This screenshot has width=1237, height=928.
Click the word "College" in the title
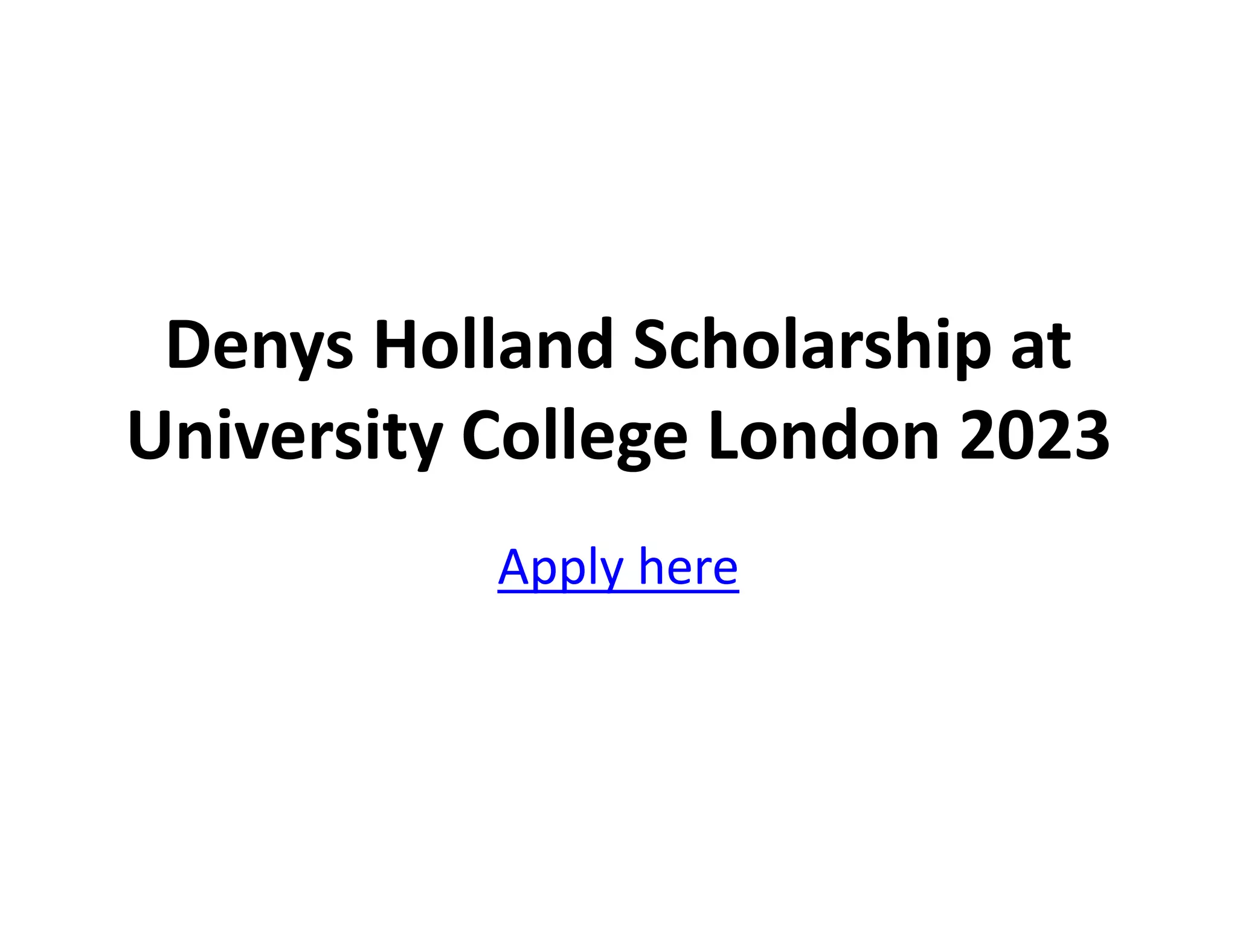point(574,436)
